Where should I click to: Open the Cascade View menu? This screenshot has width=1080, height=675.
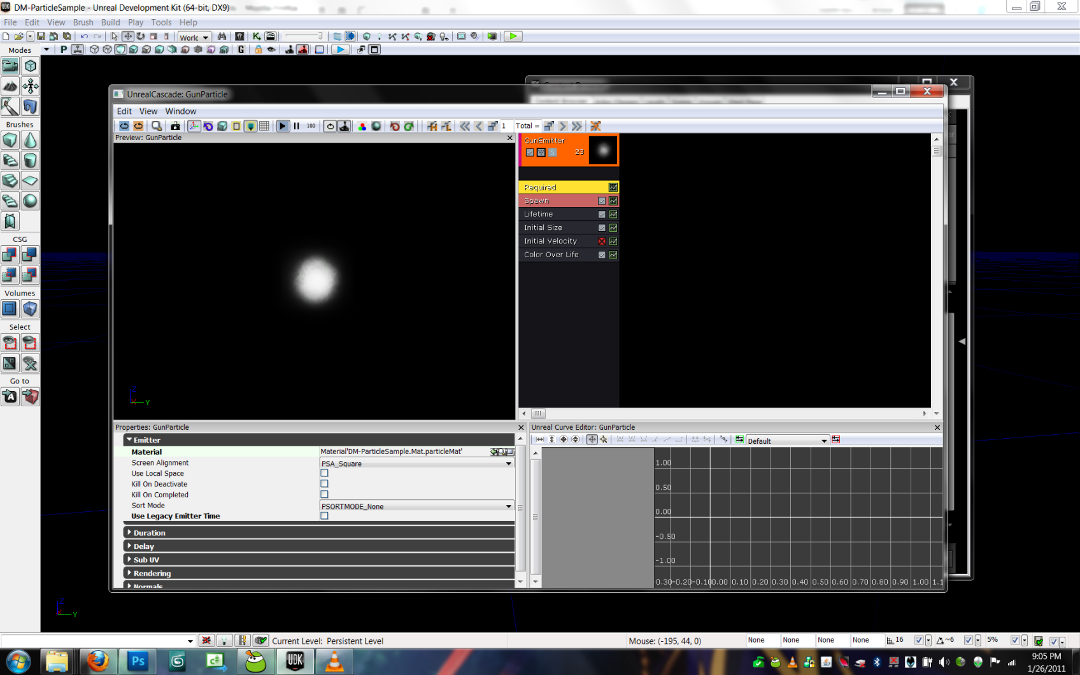(x=148, y=111)
